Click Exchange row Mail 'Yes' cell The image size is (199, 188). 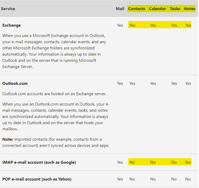120,25
